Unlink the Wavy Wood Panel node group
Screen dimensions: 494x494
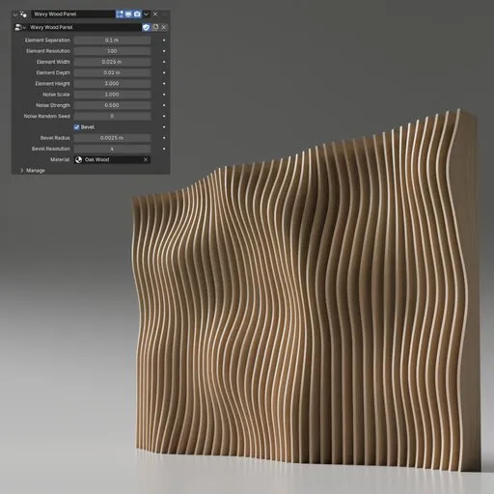point(164,27)
